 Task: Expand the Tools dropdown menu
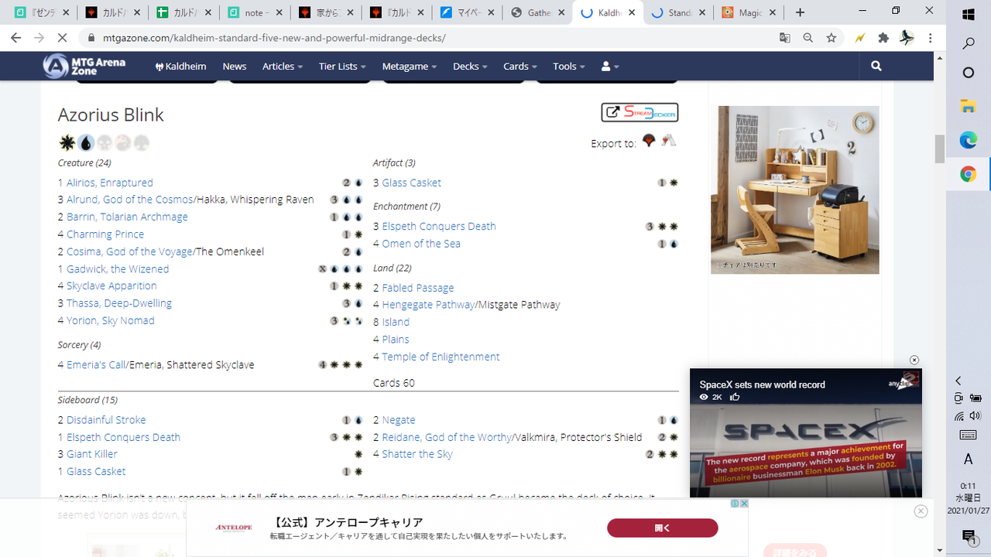pyautogui.click(x=569, y=67)
